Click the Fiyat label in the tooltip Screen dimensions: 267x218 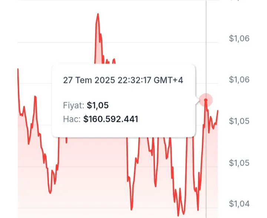click(73, 105)
